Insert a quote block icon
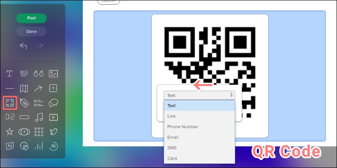The image size is (337, 168). (x=39, y=73)
